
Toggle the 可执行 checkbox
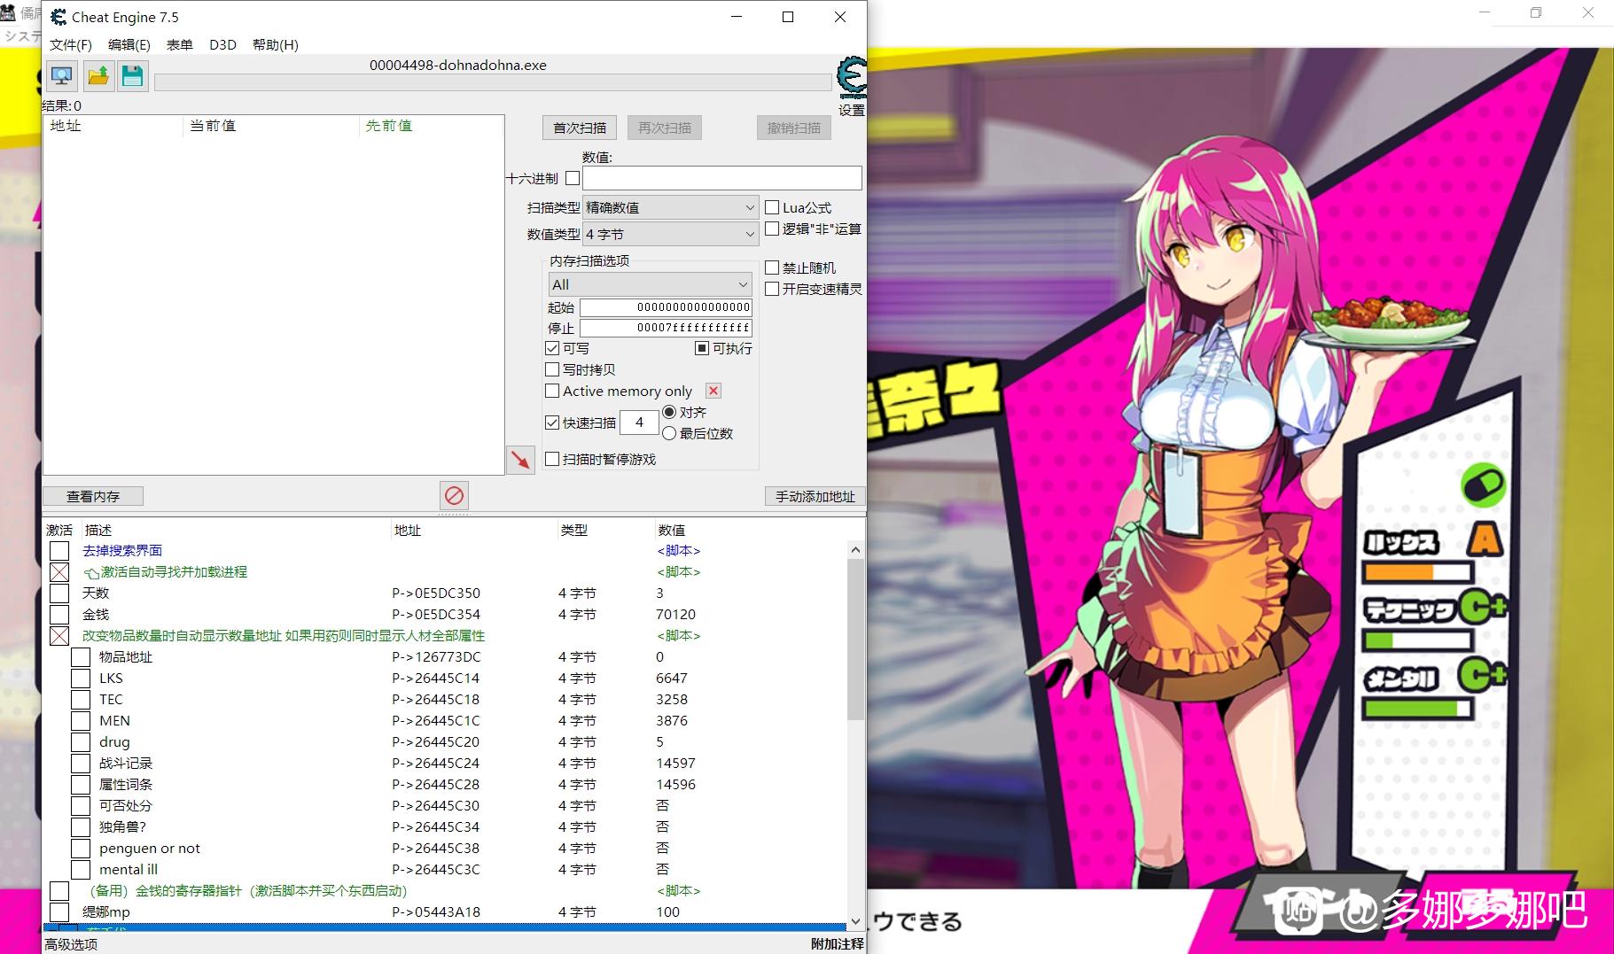click(x=702, y=348)
